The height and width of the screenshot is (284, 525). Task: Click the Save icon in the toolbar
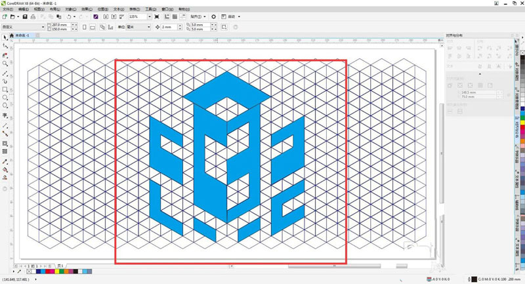[x=24, y=16]
